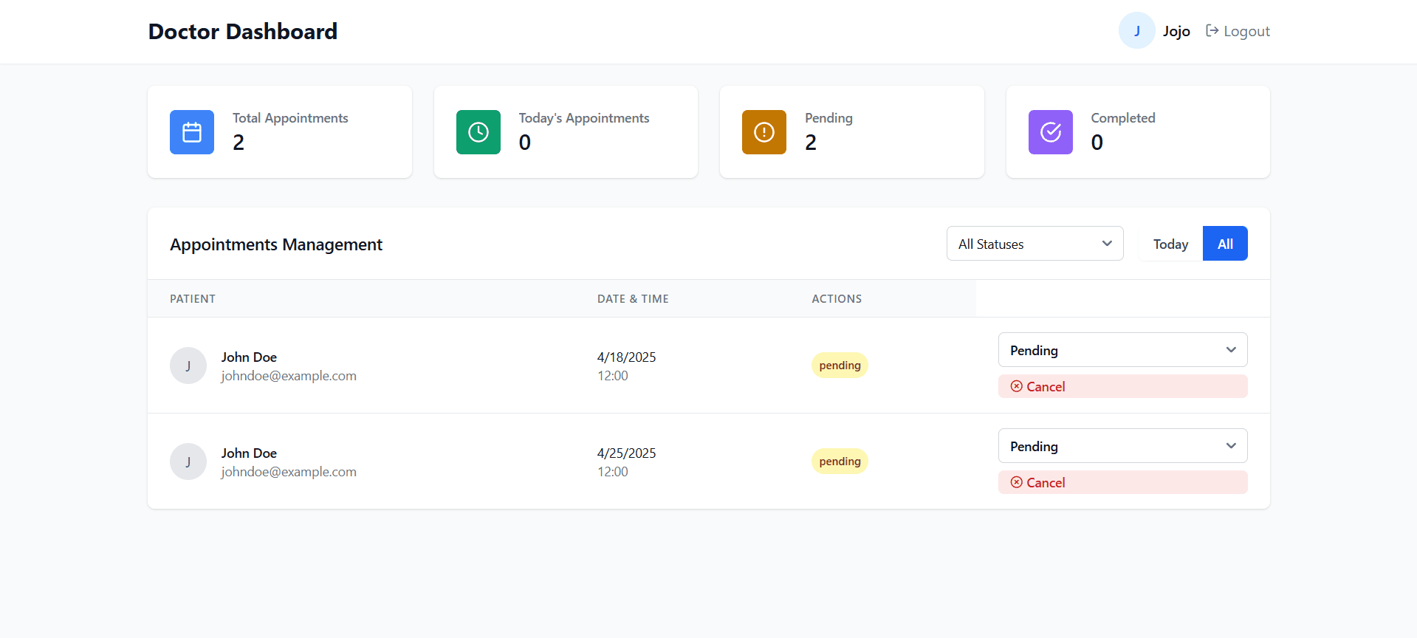Open the All Statuses filter dropdown

pos(1035,244)
